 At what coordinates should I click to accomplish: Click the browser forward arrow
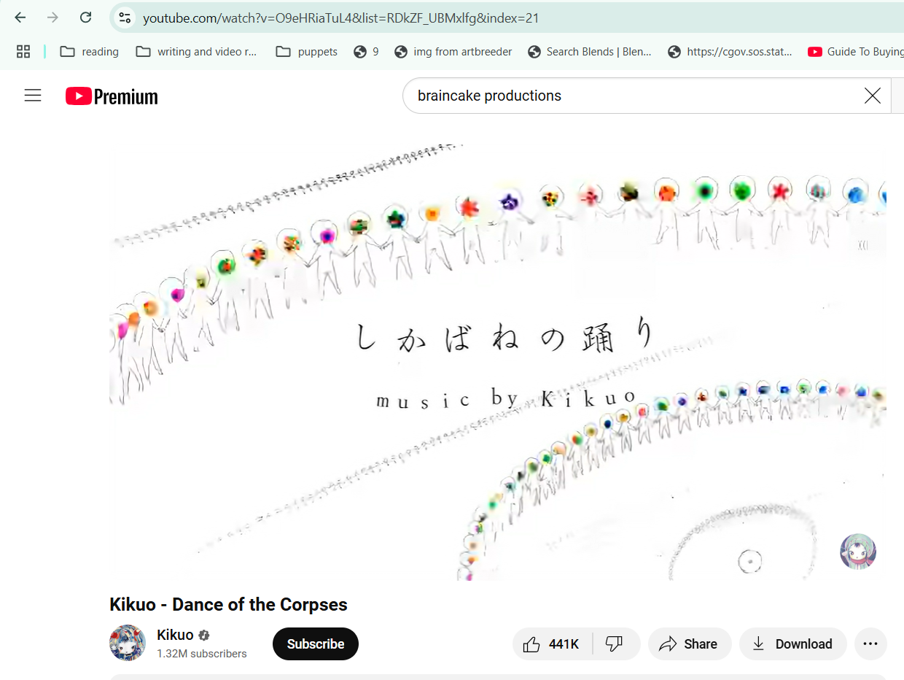(52, 18)
